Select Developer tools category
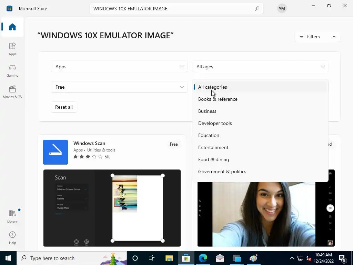The width and height of the screenshot is (353, 265). click(260, 123)
